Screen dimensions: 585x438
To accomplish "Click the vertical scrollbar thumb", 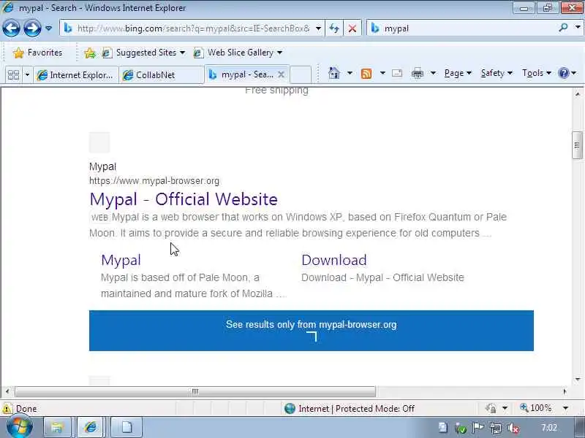I will click(577, 145).
